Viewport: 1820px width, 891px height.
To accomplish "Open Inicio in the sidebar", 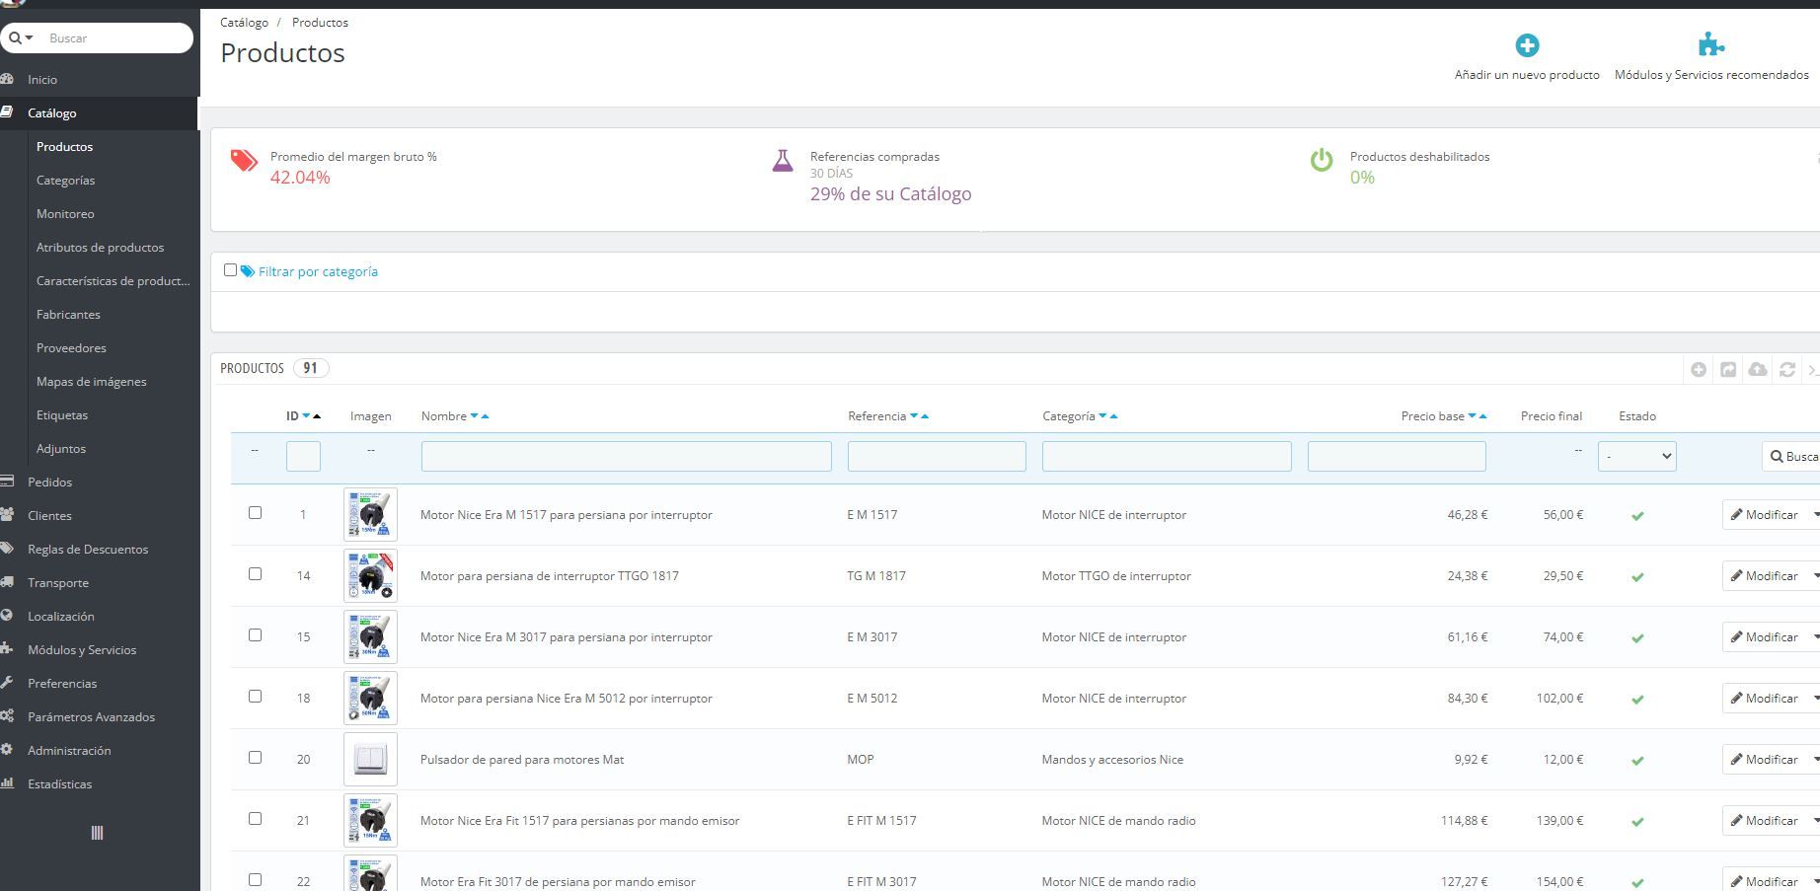I will click(x=42, y=80).
